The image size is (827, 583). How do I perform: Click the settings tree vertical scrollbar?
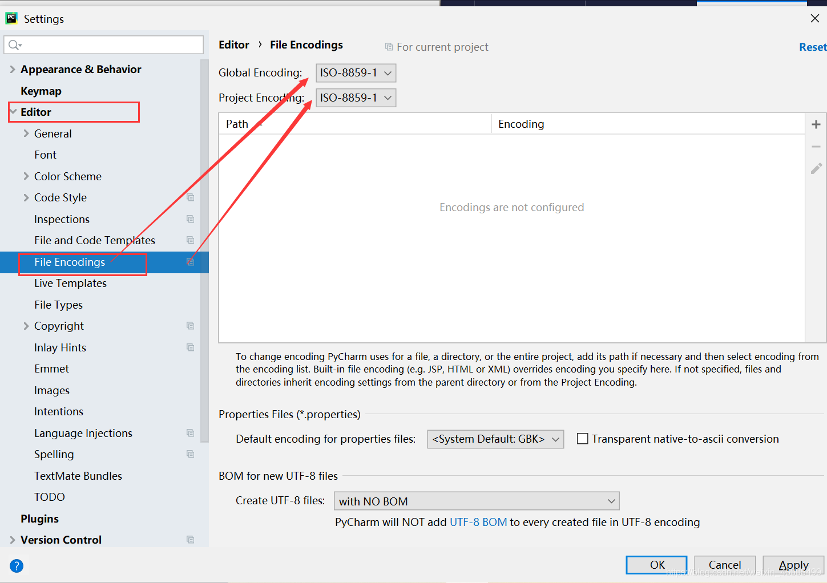[204, 251]
